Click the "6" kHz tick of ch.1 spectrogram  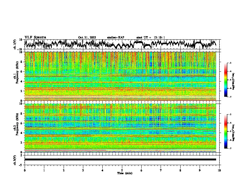pos(22,71)
